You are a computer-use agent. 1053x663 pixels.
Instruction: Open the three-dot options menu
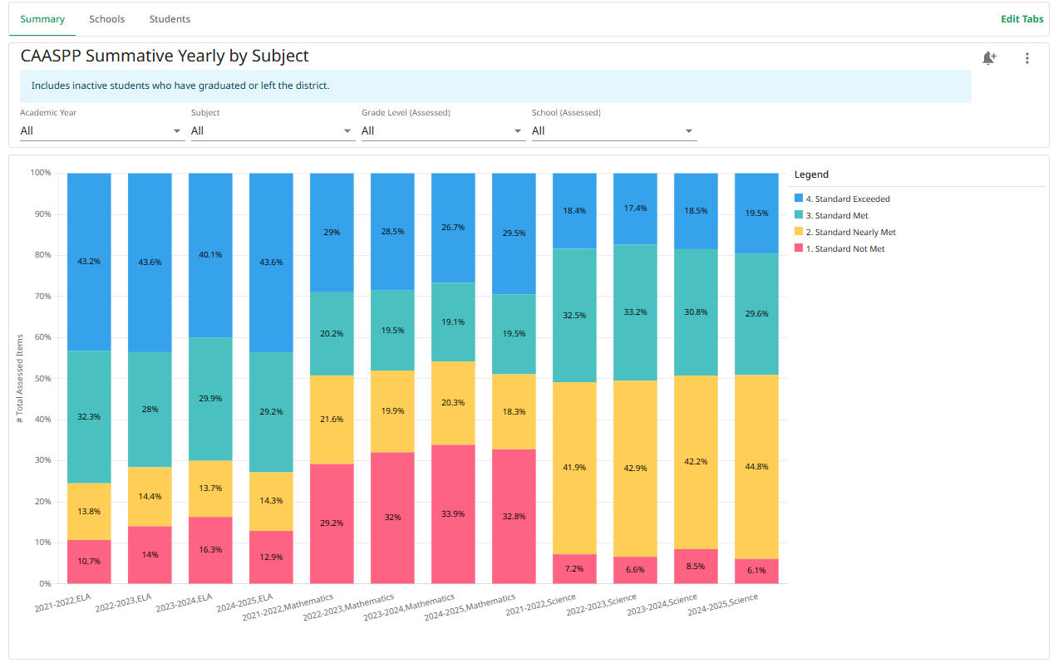(x=1027, y=58)
